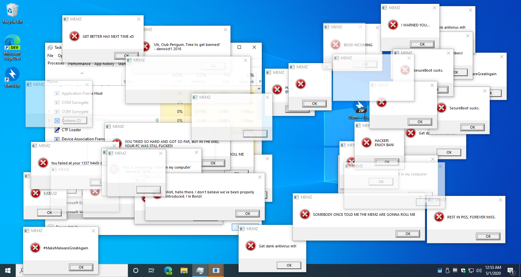Click Task Manager scrollbar up arrow

pyautogui.click(x=259, y=89)
